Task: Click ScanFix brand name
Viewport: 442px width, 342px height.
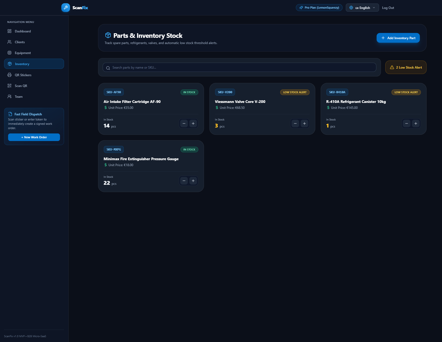Action: coord(80,8)
